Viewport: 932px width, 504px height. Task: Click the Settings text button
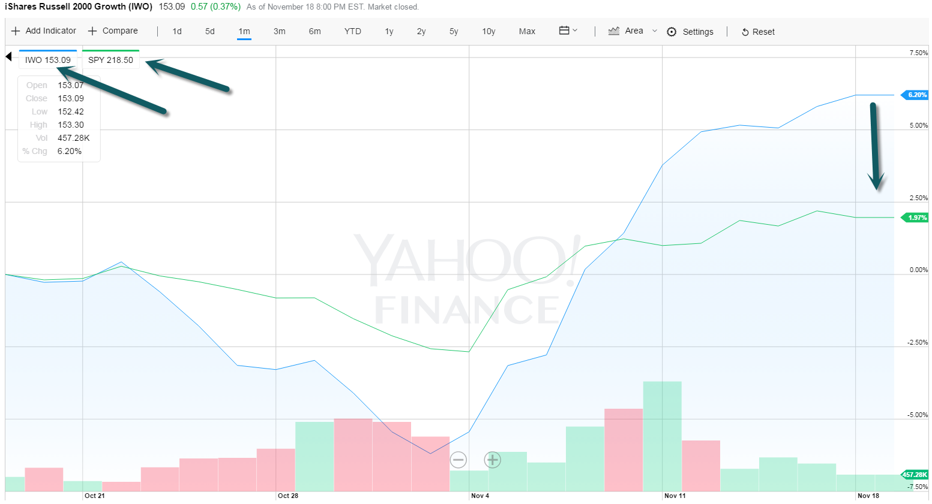[x=698, y=32]
